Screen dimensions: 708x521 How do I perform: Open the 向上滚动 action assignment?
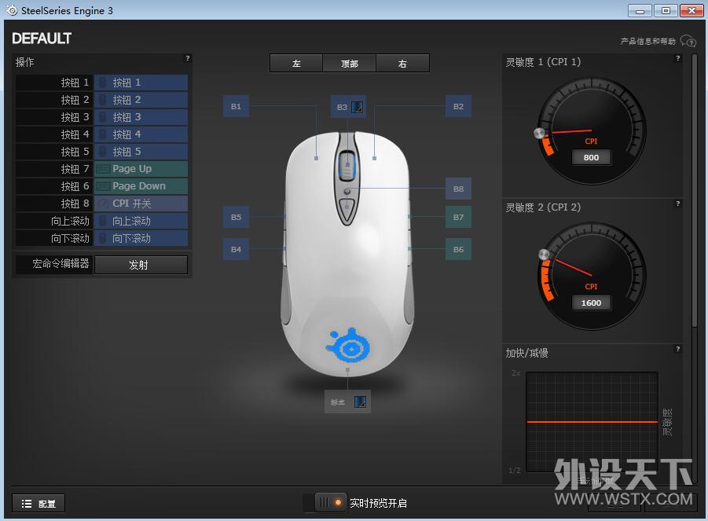click(x=141, y=221)
